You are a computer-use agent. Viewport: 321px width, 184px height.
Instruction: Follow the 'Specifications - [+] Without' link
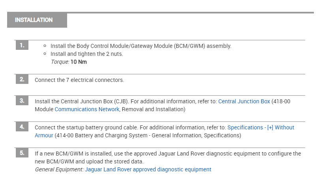click(x=261, y=127)
